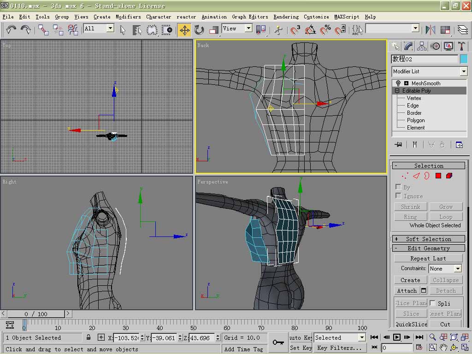Toggle Auto Key animation mode
The height and width of the screenshot is (354, 472).
300,337
